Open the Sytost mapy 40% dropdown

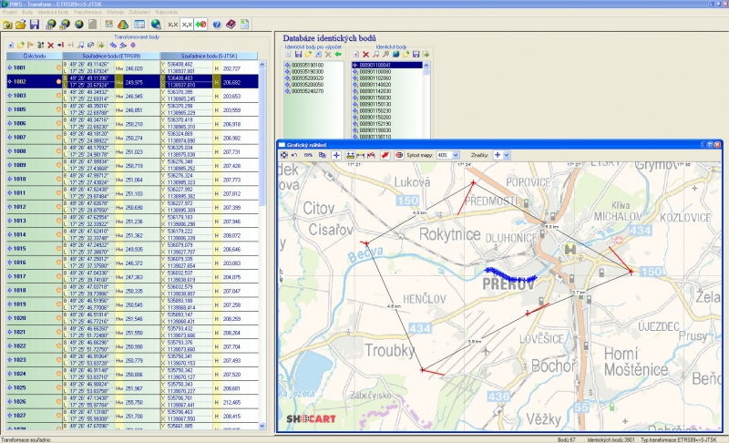pyautogui.click(x=456, y=155)
